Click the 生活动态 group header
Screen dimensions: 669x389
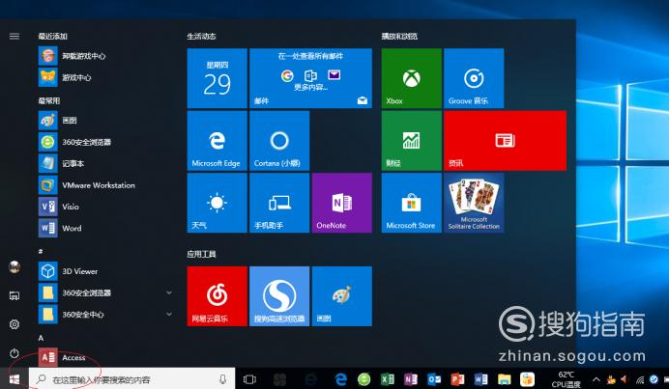201,37
